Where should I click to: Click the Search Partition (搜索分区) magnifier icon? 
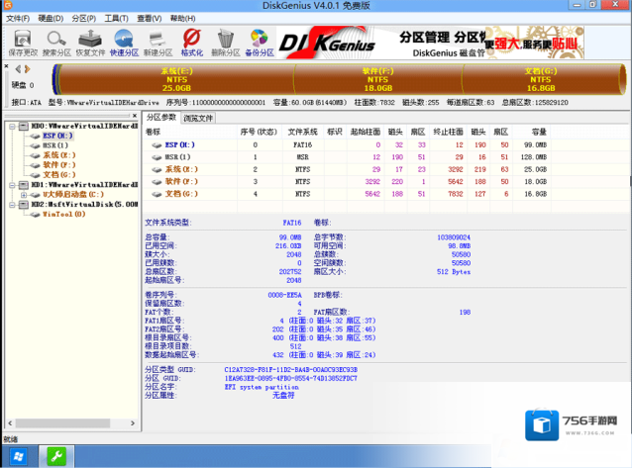tap(56, 42)
